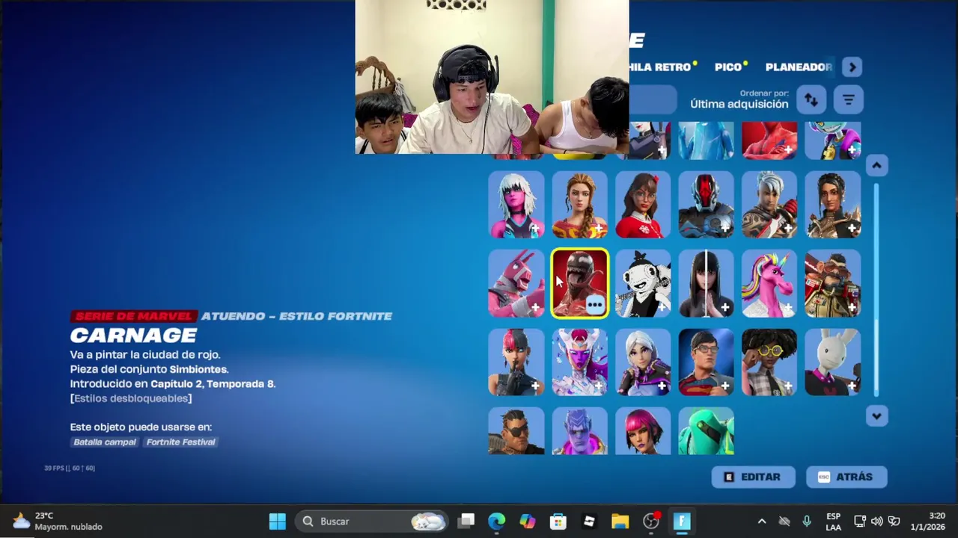Select the yellow-glasses curly hair outfit
This screenshot has width=958, height=538.
(769, 362)
